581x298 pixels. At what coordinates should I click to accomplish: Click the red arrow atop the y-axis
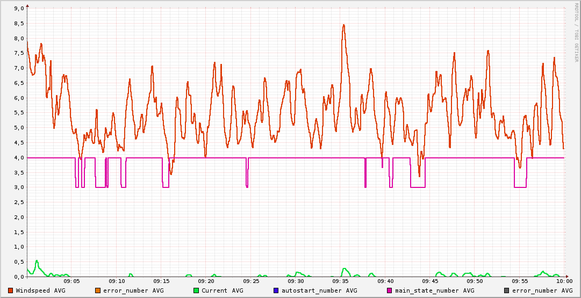(27, 5)
